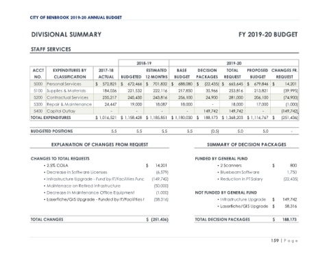Click the FY 2019-20 Budget heading

tap(268, 34)
